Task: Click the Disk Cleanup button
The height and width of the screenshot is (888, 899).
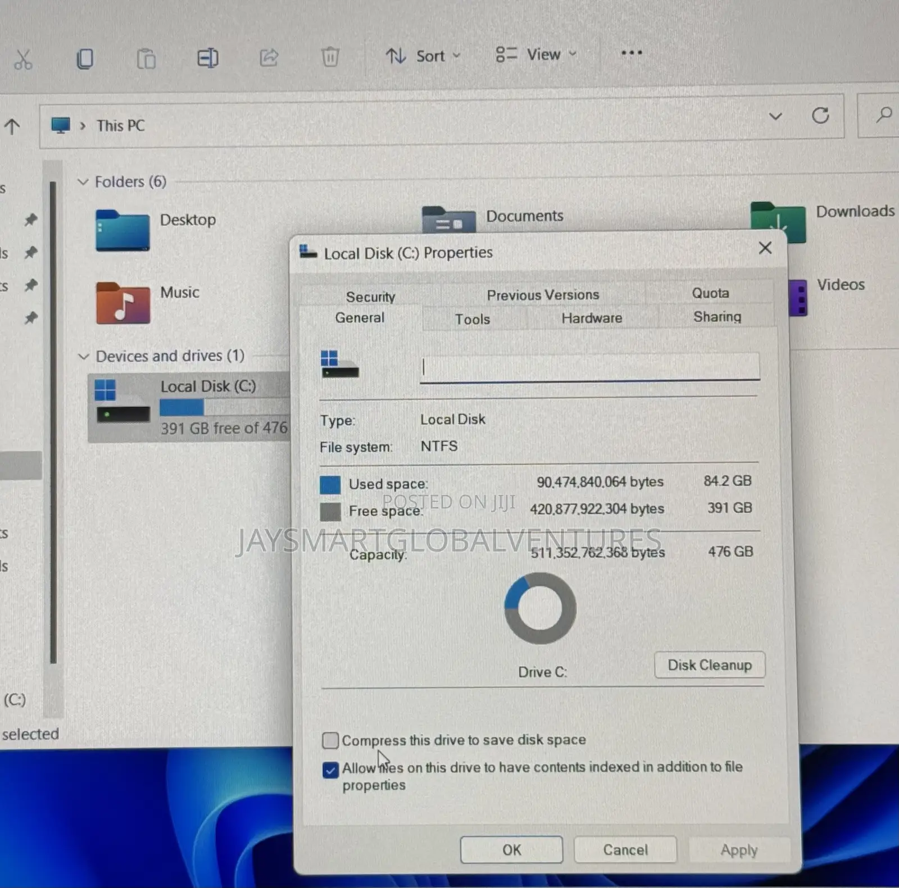Action: tap(710, 665)
